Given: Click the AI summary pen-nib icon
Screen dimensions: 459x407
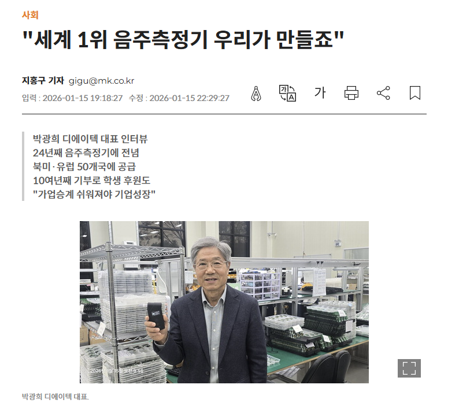Looking at the screenshot, I should tap(256, 94).
